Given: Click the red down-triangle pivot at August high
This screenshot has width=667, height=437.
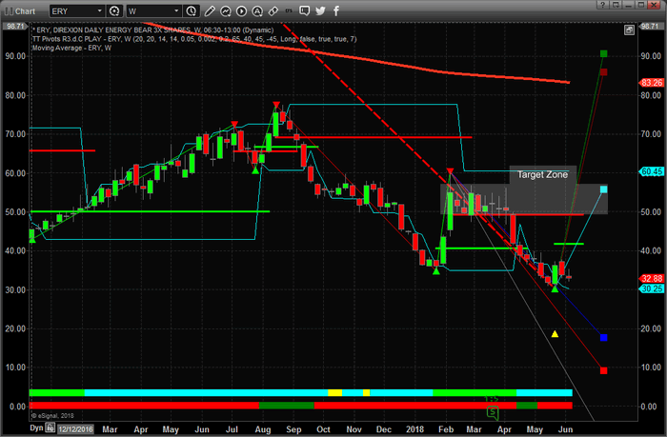Looking at the screenshot, I should (x=276, y=105).
